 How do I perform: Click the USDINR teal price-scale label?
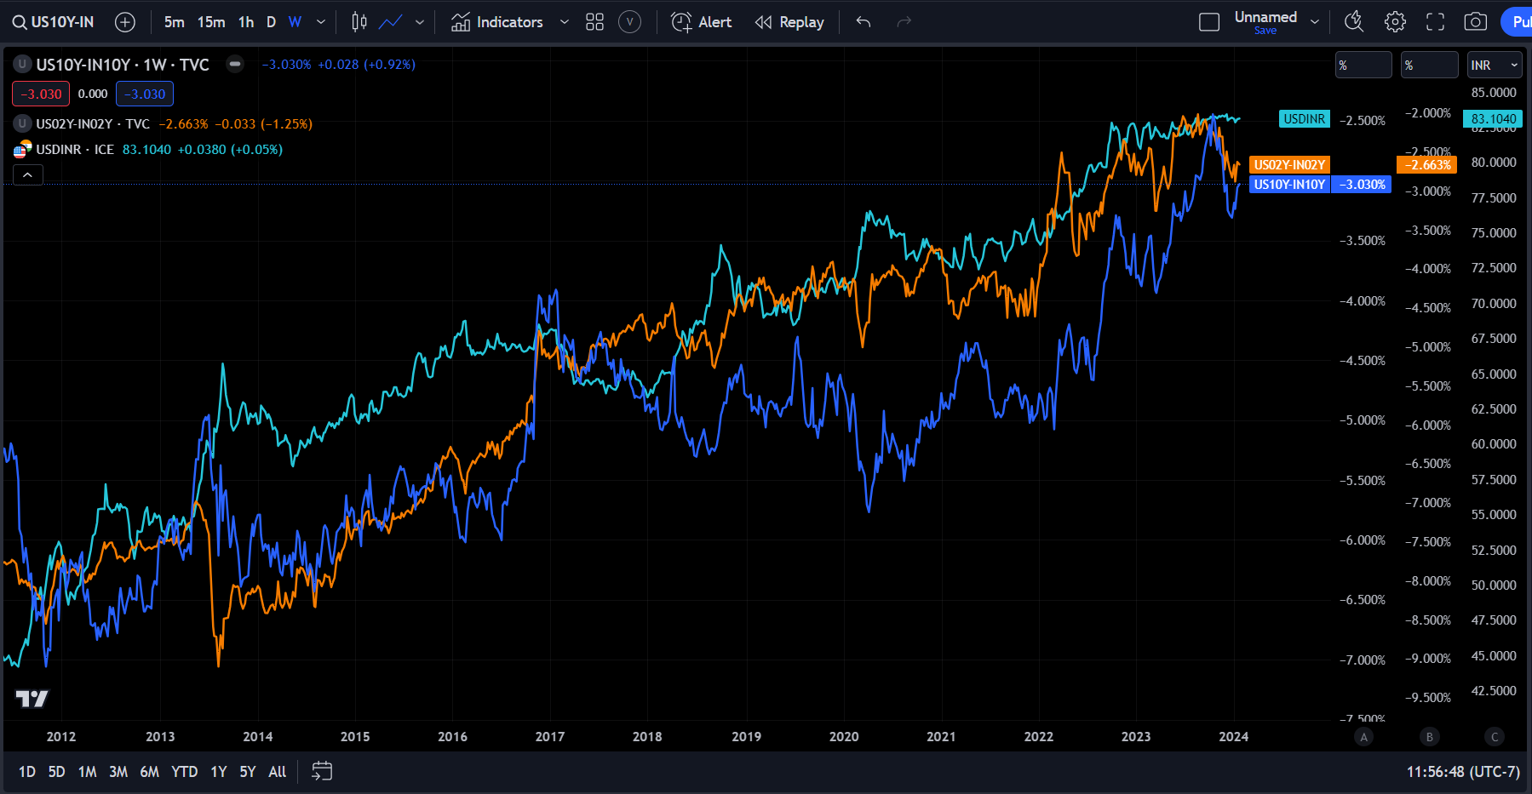pos(1305,119)
